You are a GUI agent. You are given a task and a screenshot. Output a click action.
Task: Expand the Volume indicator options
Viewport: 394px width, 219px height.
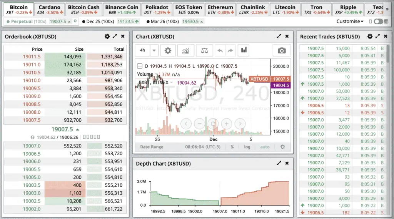coord(157,74)
